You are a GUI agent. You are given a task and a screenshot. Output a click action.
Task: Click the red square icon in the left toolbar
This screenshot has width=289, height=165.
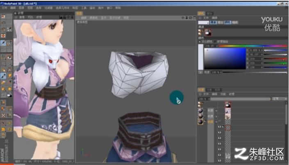(x=3, y=35)
